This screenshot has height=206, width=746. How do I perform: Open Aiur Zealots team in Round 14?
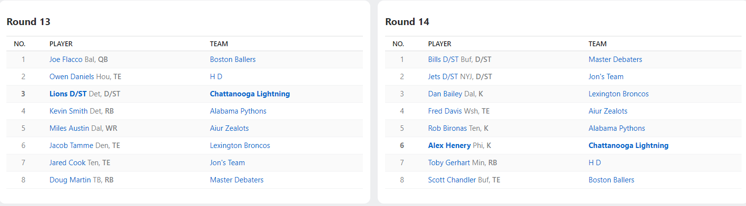pyautogui.click(x=608, y=111)
